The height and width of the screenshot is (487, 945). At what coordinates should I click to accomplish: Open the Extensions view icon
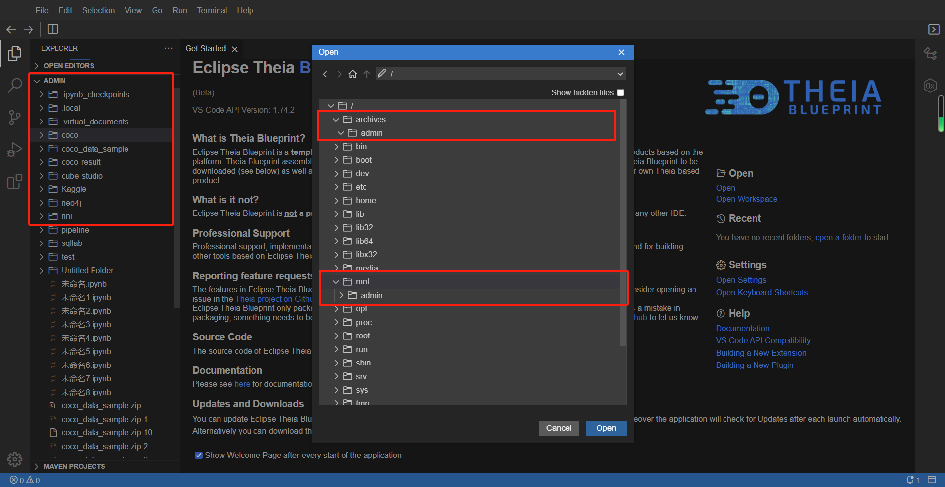15,182
